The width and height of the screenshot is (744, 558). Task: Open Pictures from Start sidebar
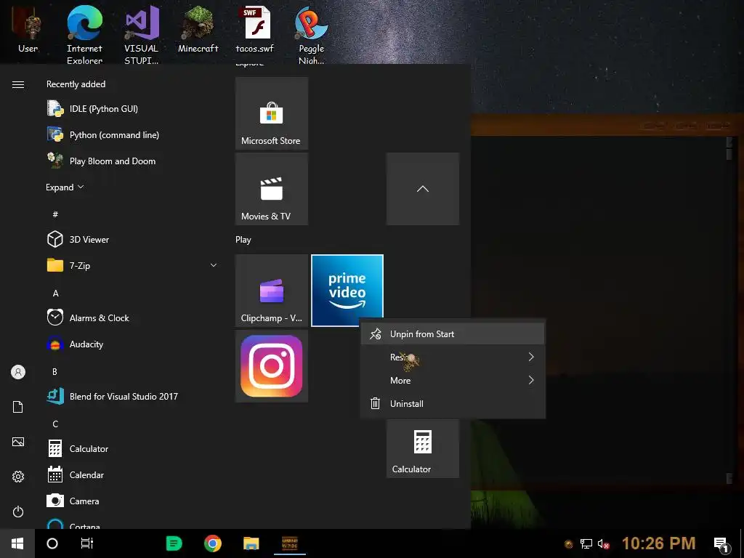tap(18, 442)
